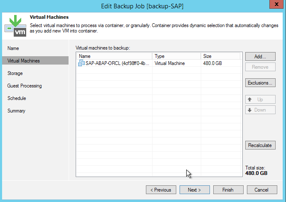The image size is (286, 202).
Task: Close the dialog with the X button
Action: 276,4
